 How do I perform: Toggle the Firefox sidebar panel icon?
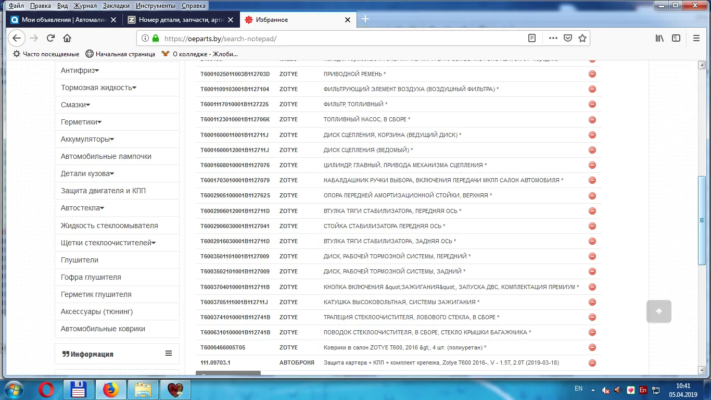click(676, 38)
